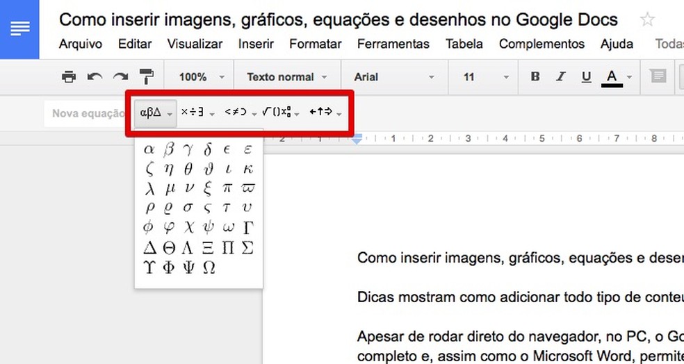Insert the lambda symbol λ
This screenshot has width=684, height=364.
point(149,188)
